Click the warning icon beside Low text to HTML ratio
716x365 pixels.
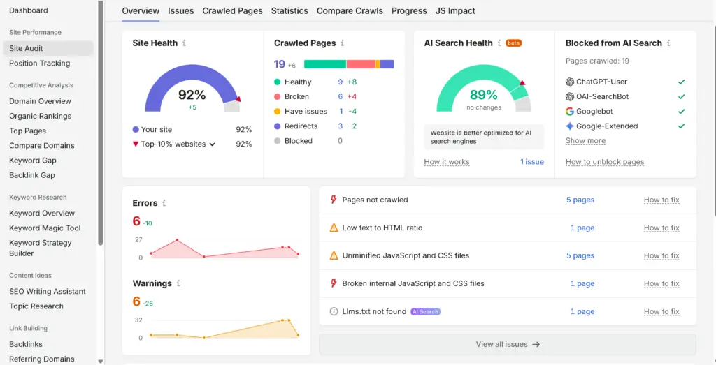click(x=334, y=228)
